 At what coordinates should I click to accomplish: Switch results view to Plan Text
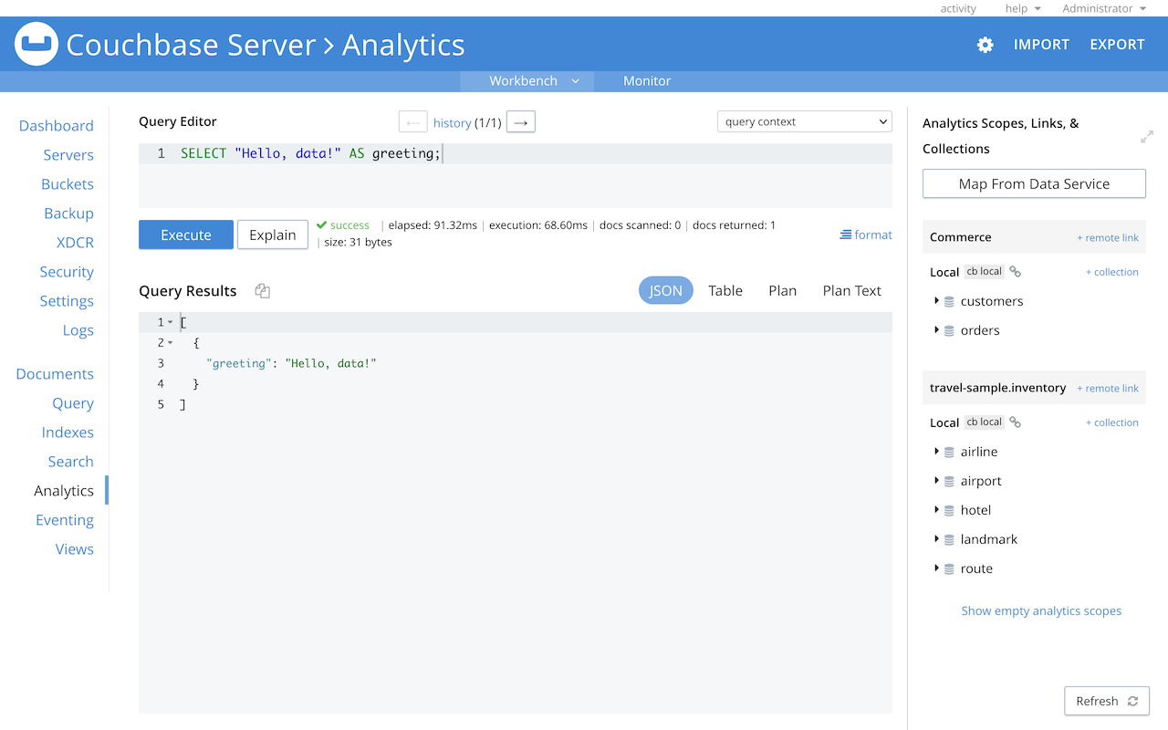[851, 291]
